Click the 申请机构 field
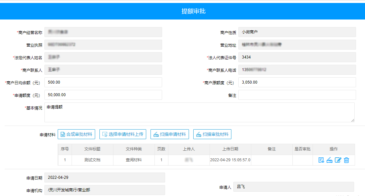The height and width of the screenshot is (196, 365). pos(104,190)
